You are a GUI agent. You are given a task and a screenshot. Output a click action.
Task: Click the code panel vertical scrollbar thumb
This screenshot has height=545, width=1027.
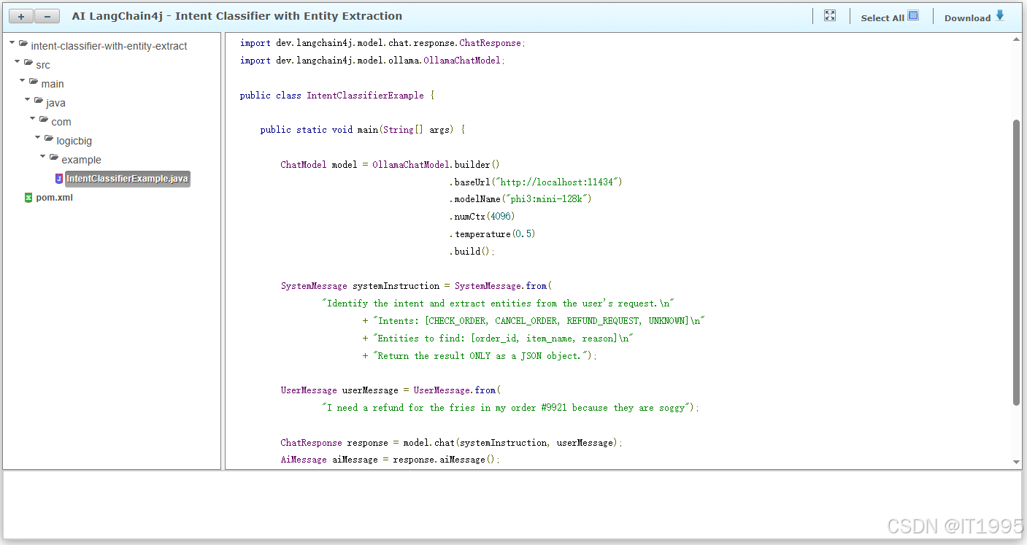pyautogui.click(x=1017, y=263)
